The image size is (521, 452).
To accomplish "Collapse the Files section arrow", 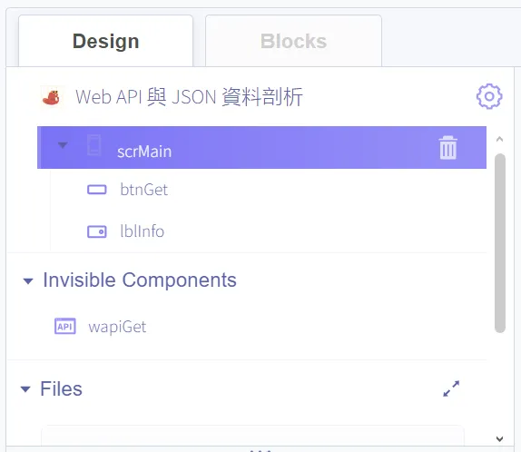I will pyautogui.click(x=25, y=388).
